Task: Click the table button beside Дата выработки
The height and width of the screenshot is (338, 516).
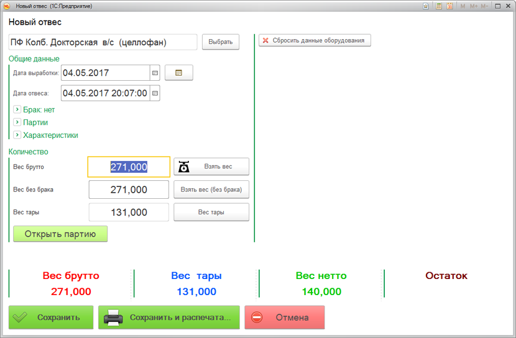Action: pyautogui.click(x=178, y=73)
